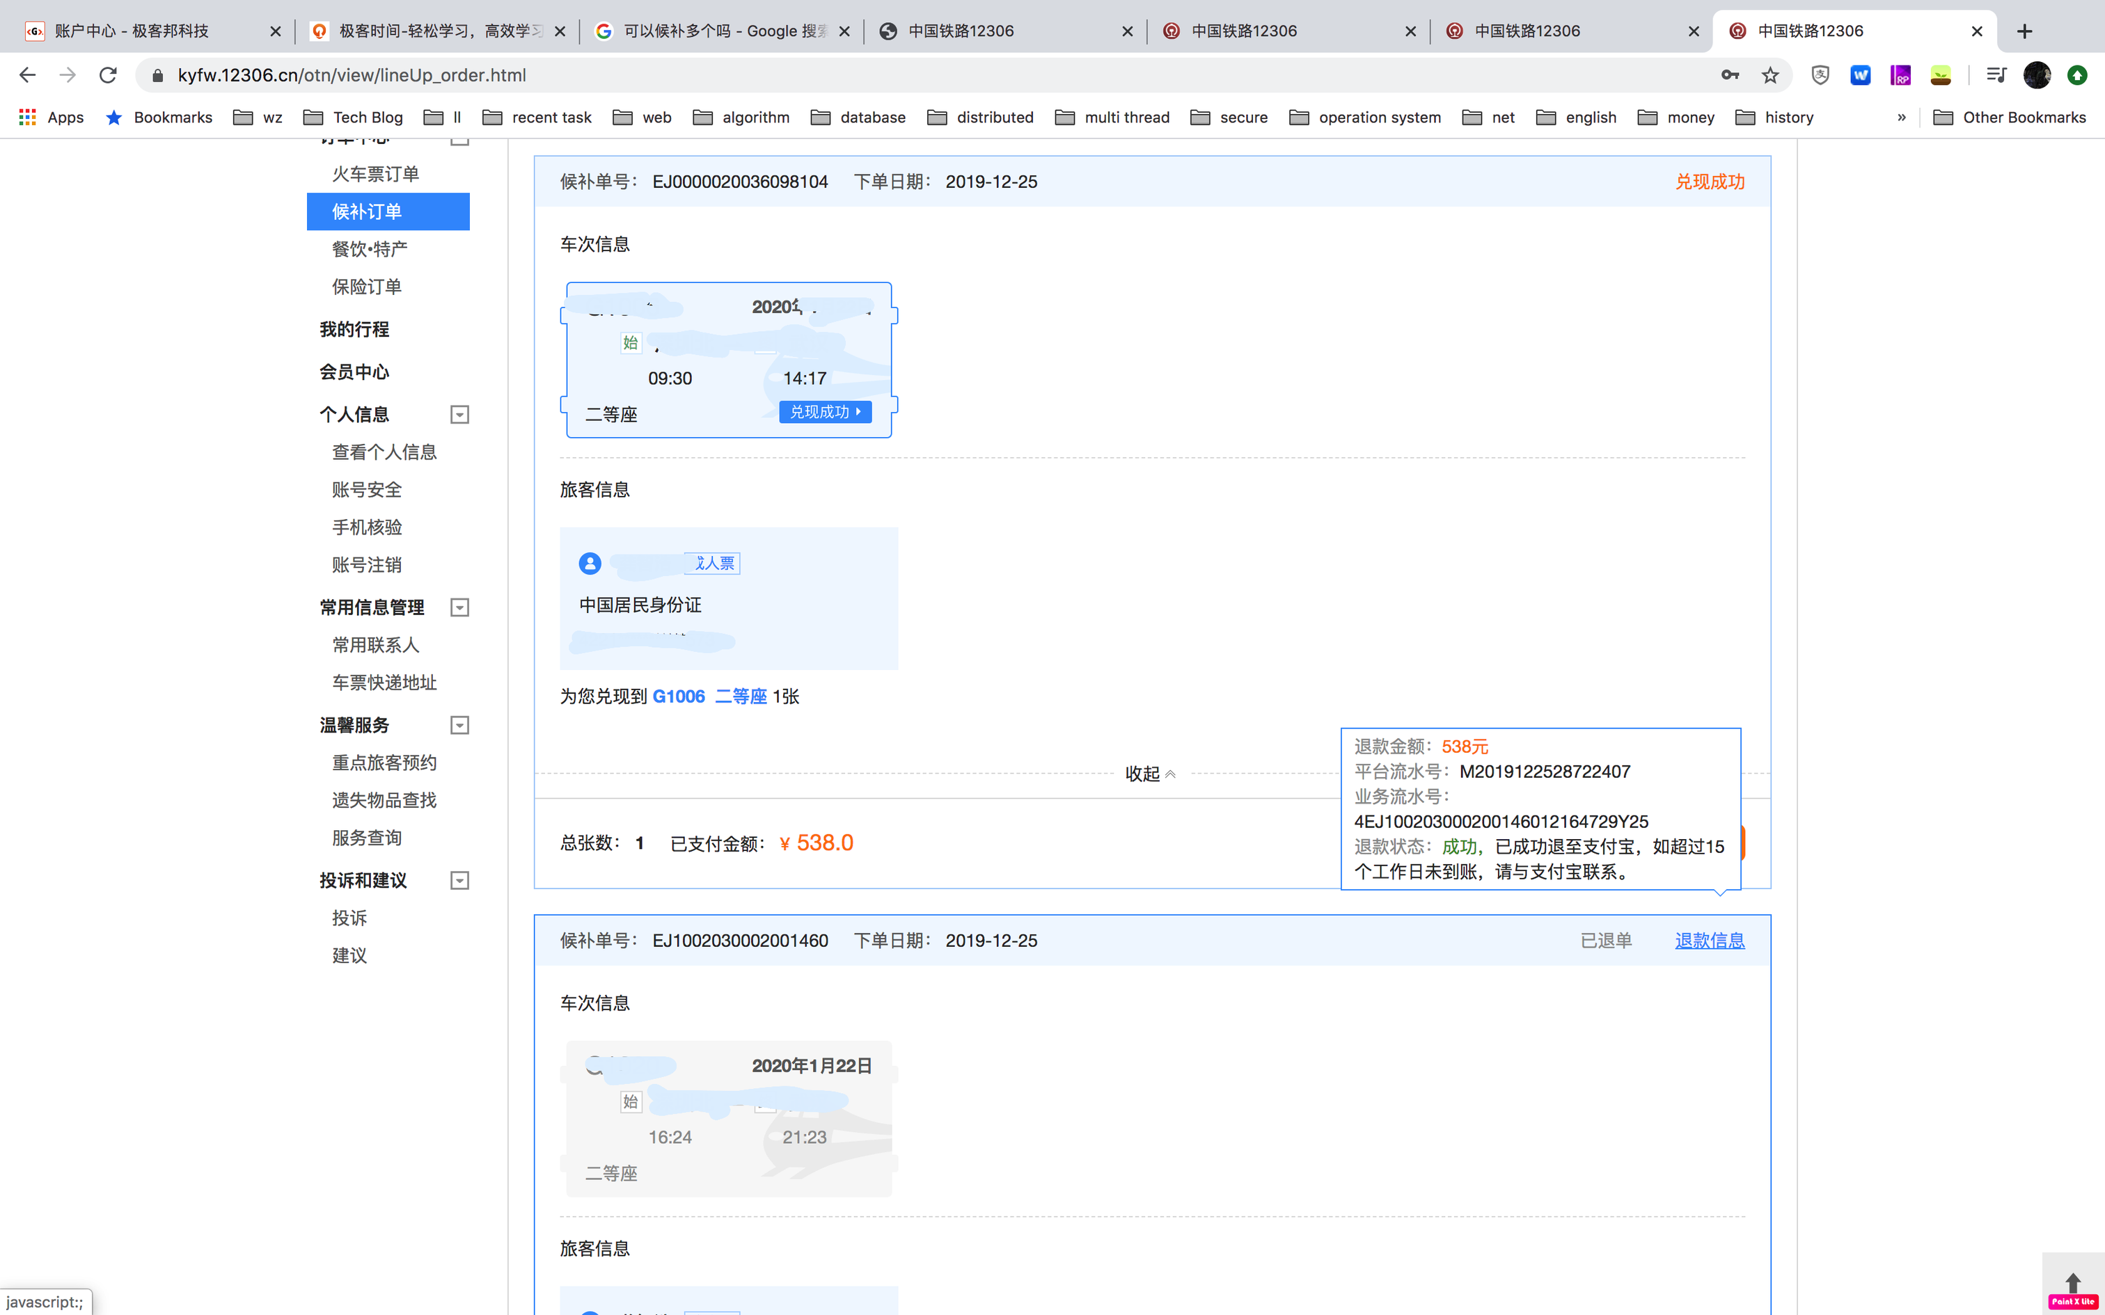The height and width of the screenshot is (1315, 2105).
Task: Click the passenger avatar icon in 旅客信息
Action: pos(590,564)
